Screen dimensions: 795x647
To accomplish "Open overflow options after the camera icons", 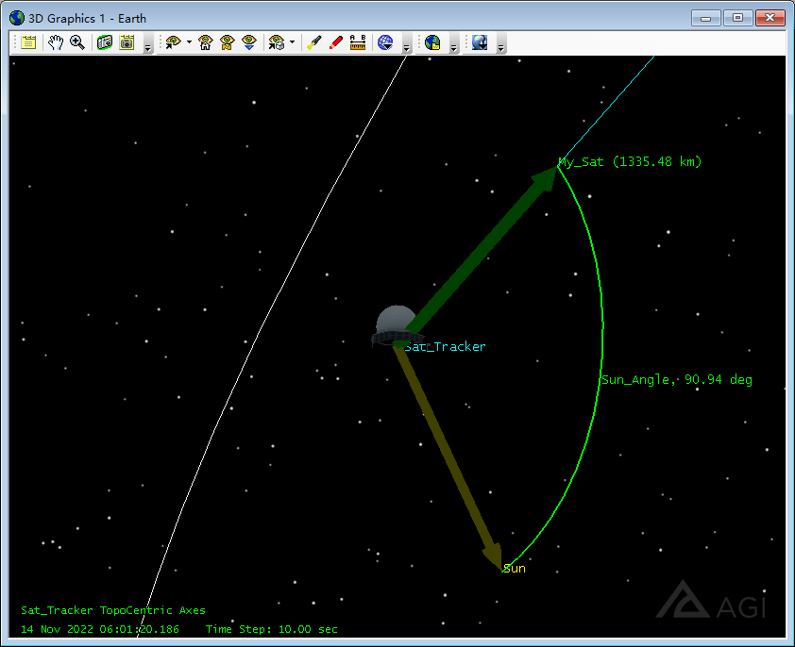I will (148, 43).
